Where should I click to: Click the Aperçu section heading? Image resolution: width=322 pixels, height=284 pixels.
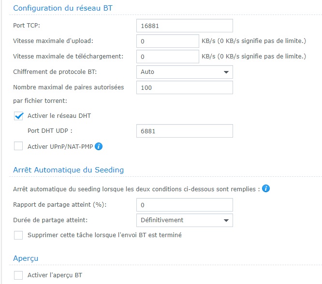[26, 258]
